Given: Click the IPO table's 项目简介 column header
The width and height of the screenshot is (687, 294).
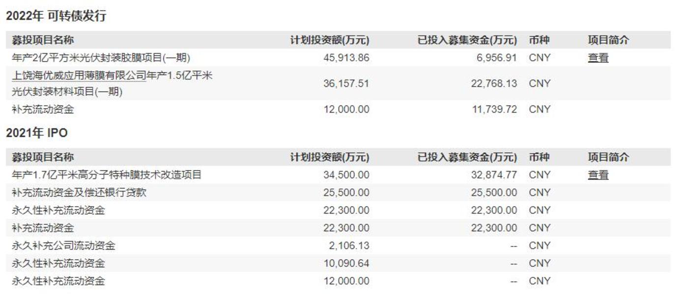Looking at the screenshot, I should click(608, 157).
